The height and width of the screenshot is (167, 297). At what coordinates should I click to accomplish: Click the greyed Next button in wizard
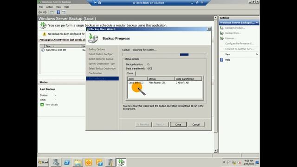[160, 125]
